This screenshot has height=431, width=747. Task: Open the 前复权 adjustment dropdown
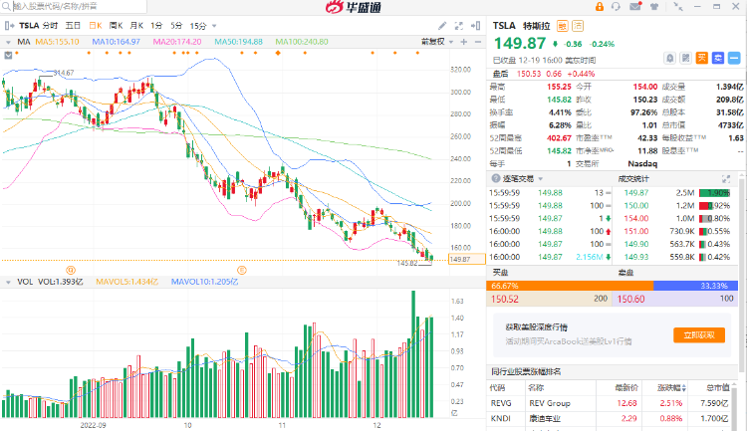pos(433,42)
